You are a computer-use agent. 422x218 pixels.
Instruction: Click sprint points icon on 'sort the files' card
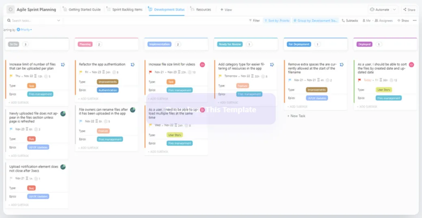(392, 80)
